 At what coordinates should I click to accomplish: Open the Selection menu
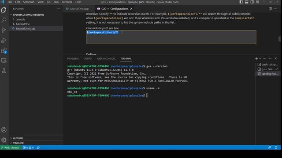point(29,2)
